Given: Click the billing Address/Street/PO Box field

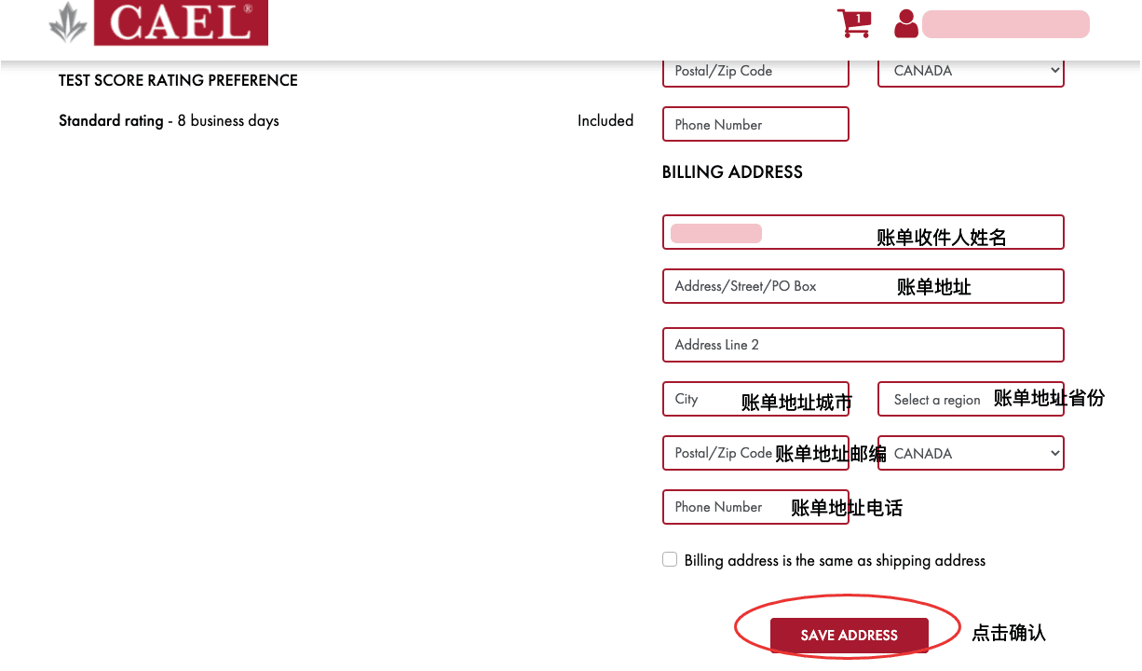Looking at the screenshot, I should (x=863, y=286).
